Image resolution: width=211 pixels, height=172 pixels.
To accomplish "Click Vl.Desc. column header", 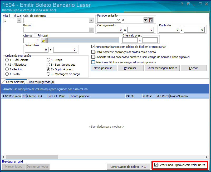I will point(149,96).
